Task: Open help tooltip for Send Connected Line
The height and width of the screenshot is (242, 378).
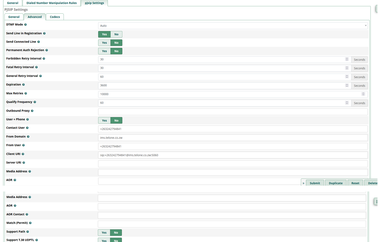Action: 39,42
